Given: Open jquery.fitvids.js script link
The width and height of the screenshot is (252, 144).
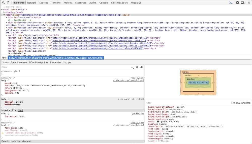Looking at the screenshot, I should (102, 46).
